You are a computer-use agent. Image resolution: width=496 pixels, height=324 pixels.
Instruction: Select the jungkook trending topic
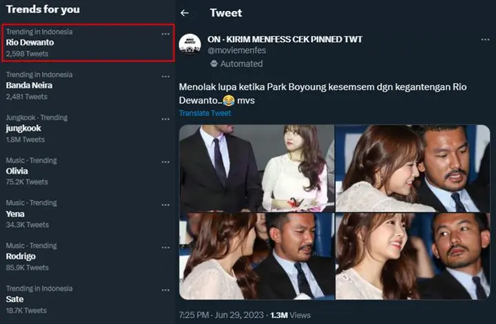tap(88, 128)
